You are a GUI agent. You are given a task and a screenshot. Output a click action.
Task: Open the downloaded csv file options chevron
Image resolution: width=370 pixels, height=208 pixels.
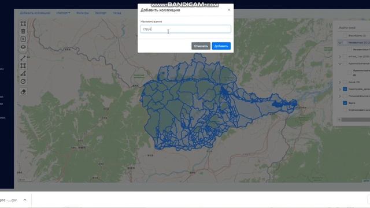pos(25,200)
